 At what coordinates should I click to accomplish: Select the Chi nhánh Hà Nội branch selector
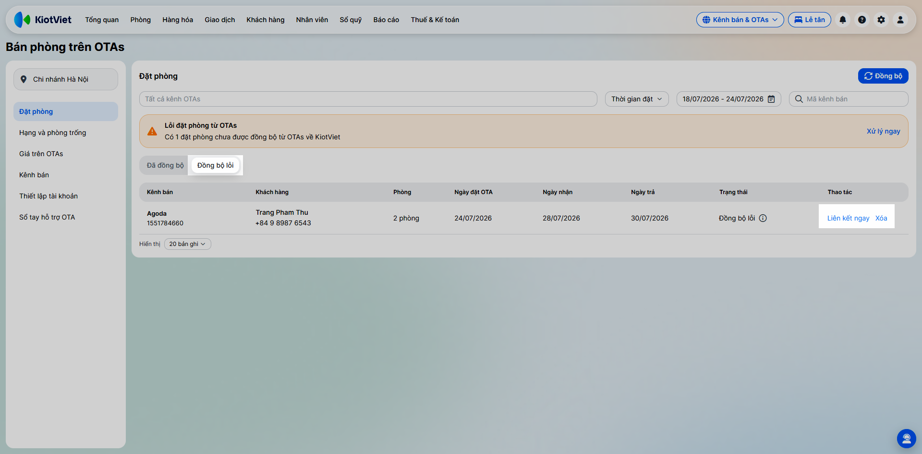tap(66, 79)
